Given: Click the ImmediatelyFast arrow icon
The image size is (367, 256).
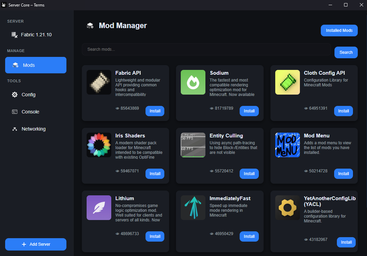Looking at the screenshot, I should click(x=193, y=208).
